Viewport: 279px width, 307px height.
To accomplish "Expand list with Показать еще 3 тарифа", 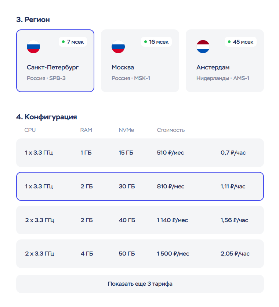I will 140,284.
